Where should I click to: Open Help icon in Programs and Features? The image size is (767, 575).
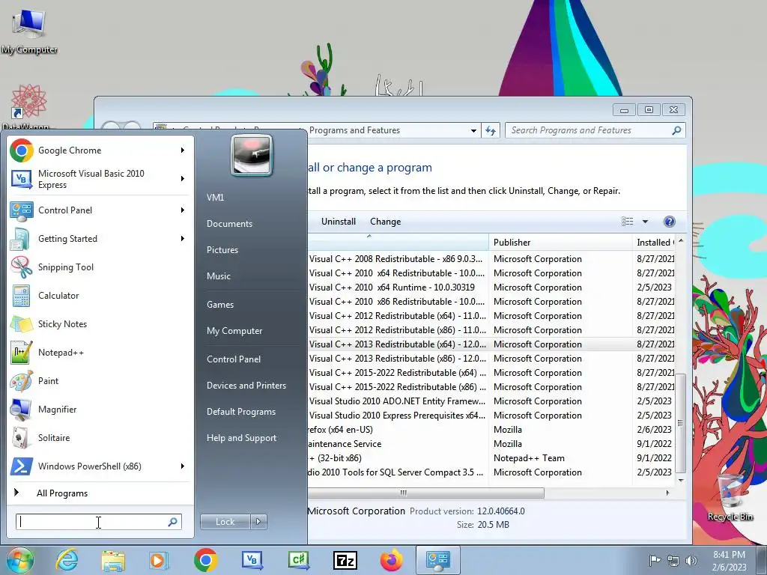coord(669,222)
